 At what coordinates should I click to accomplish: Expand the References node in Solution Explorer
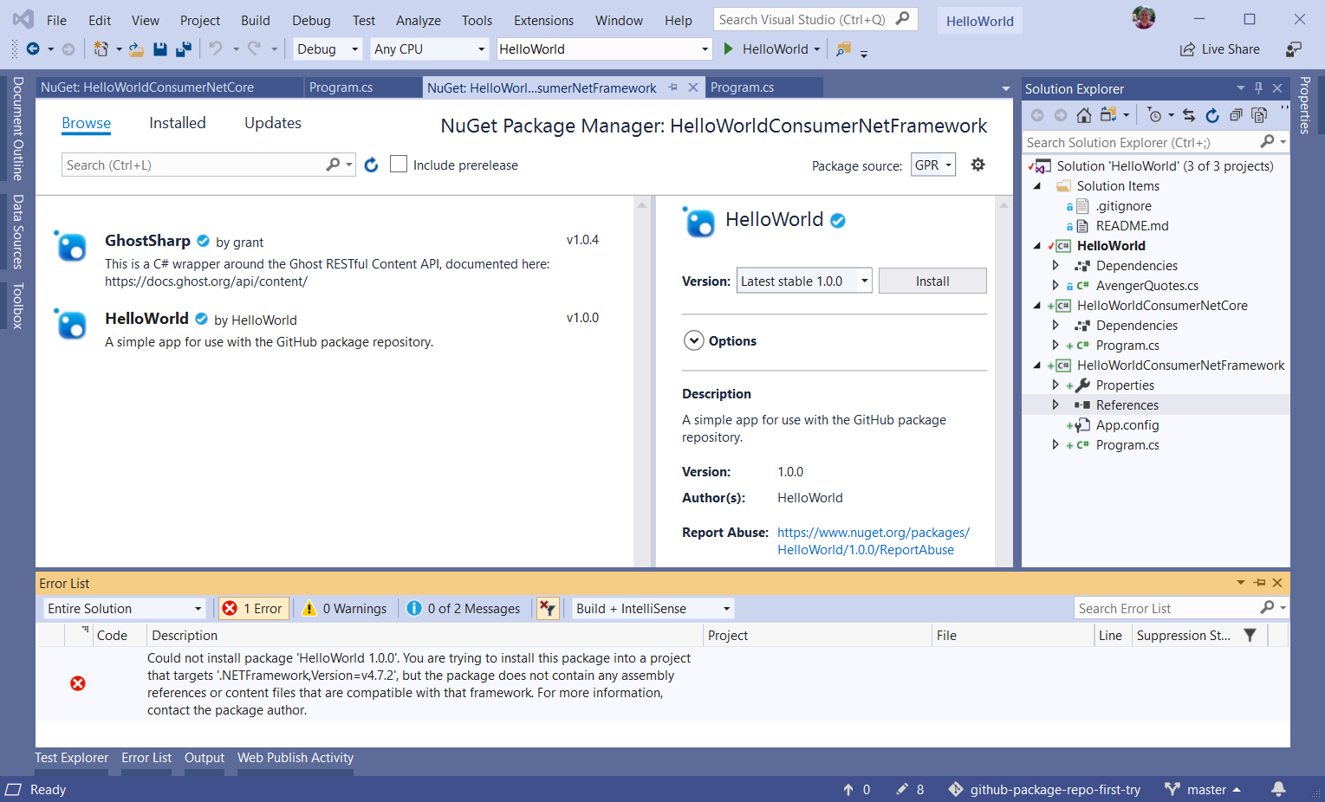[1055, 404]
